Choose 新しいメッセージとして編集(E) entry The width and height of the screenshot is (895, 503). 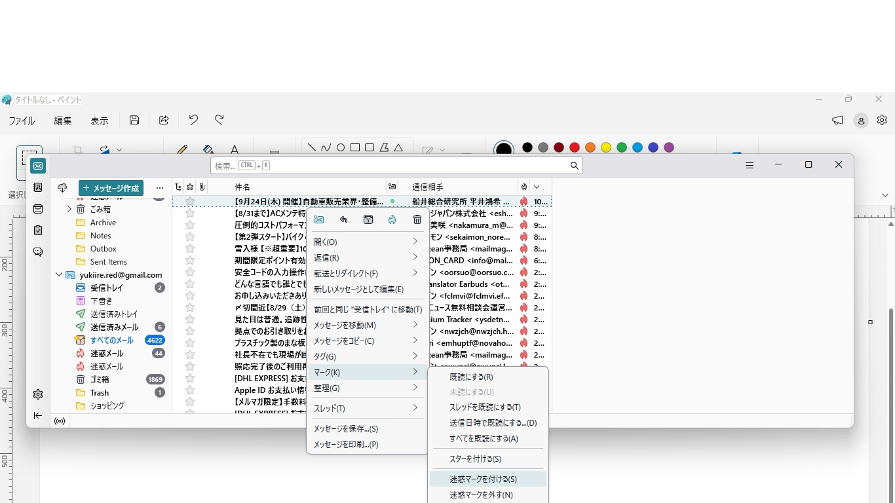(x=367, y=289)
